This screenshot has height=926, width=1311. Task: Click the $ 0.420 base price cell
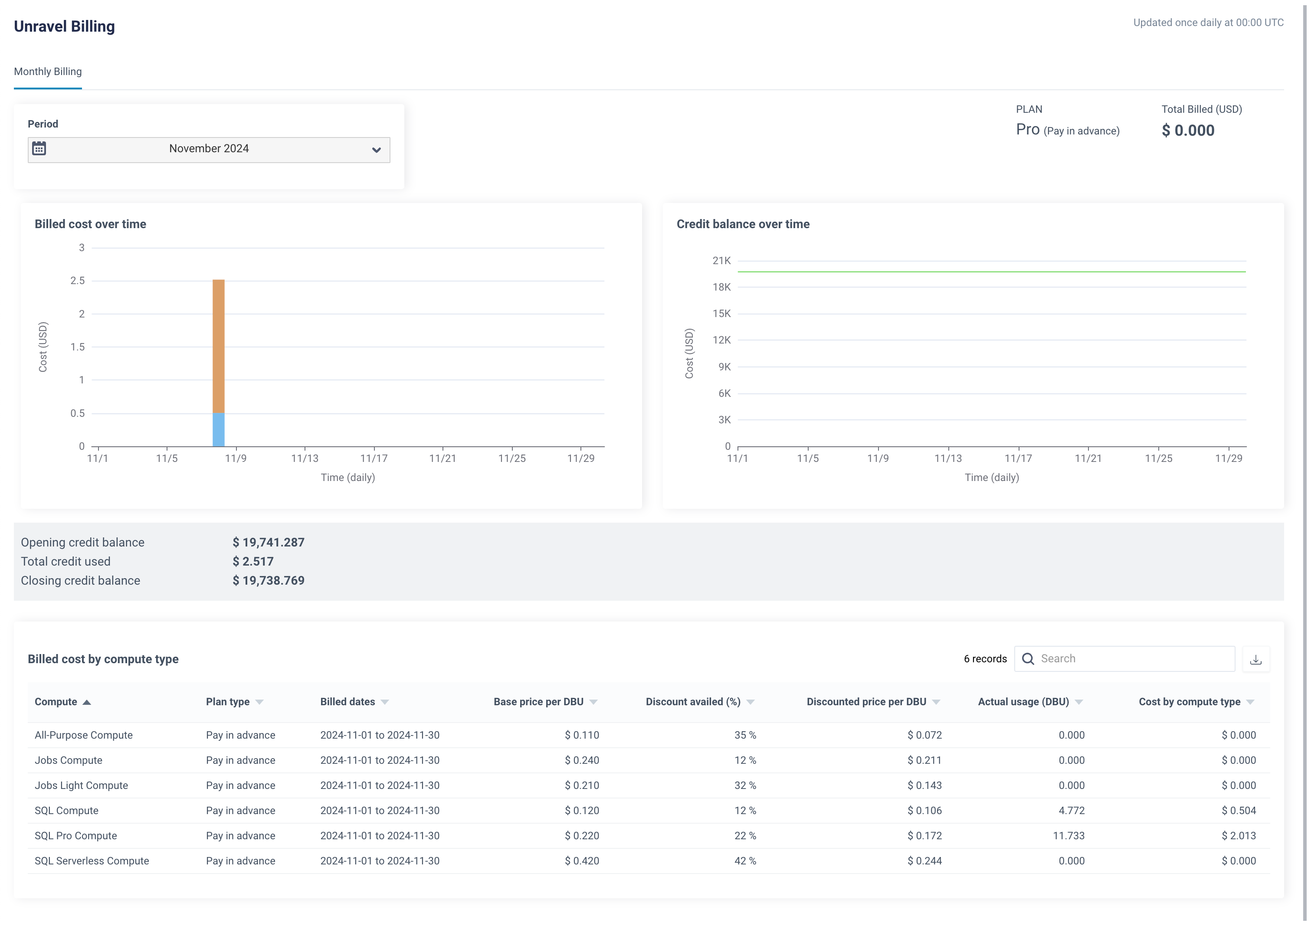[x=582, y=861]
